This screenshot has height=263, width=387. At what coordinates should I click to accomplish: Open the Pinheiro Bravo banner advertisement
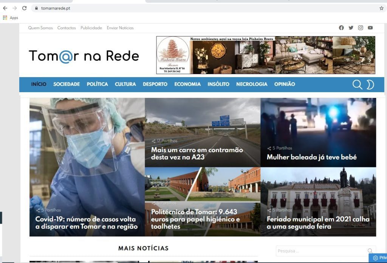266,55
